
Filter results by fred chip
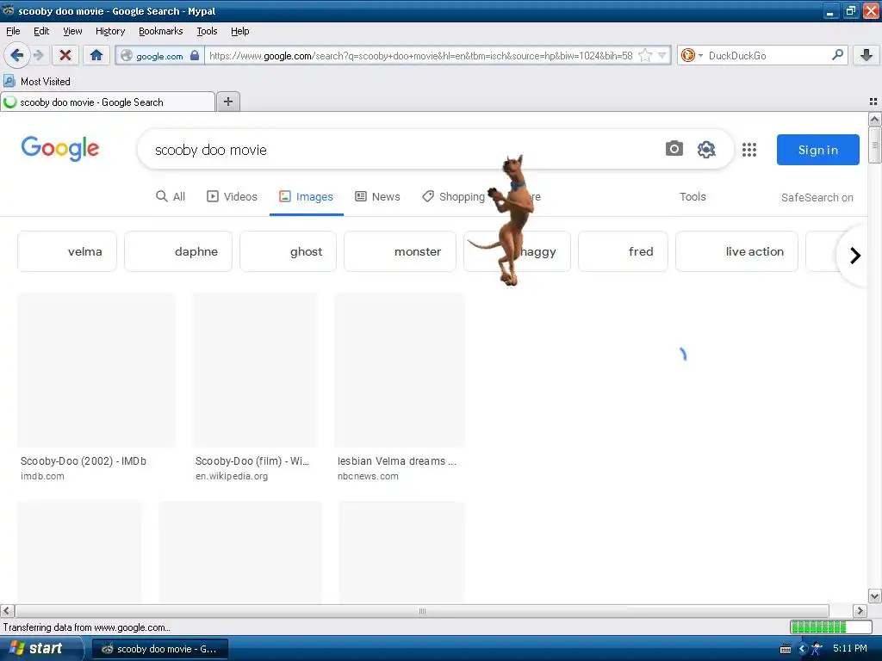pyautogui.click(x=624, y=251)
